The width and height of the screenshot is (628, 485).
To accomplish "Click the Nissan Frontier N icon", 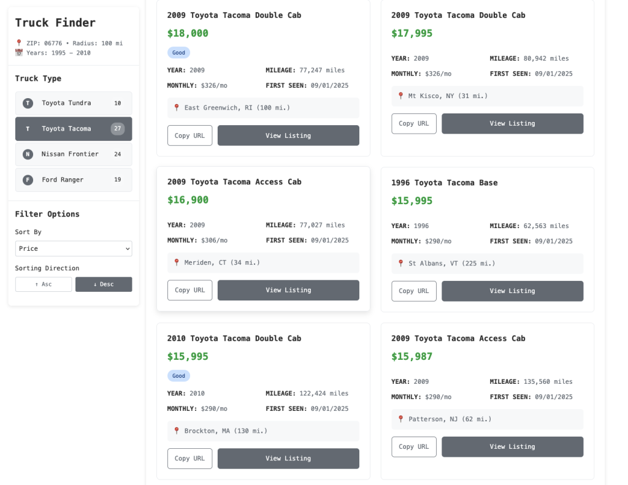I will (28, 155).
